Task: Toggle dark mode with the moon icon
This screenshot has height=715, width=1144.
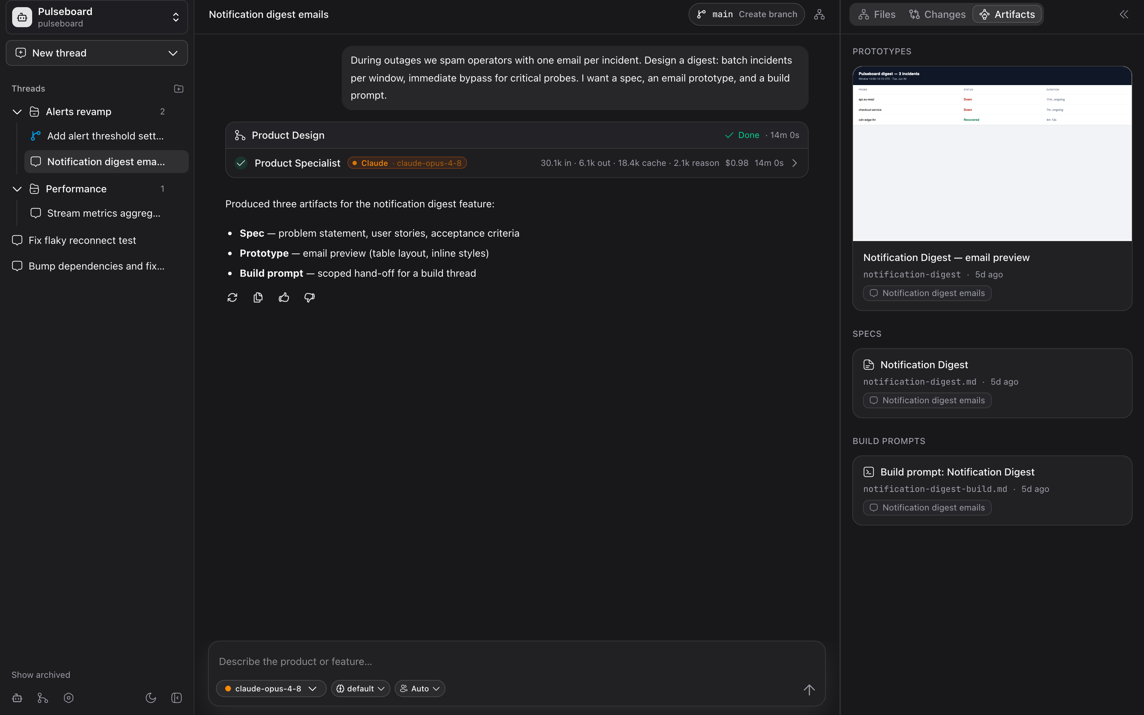Action: [x=151, y=698]
